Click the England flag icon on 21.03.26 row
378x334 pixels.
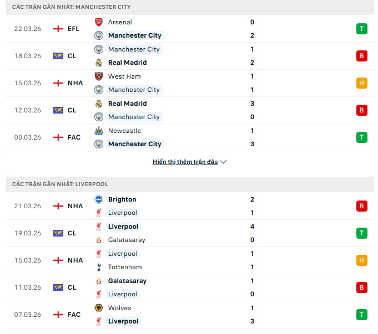point(58,206)
